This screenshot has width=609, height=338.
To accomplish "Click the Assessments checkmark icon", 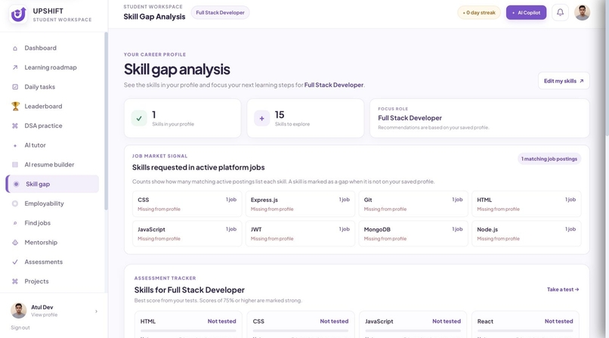I will [15, 262].
